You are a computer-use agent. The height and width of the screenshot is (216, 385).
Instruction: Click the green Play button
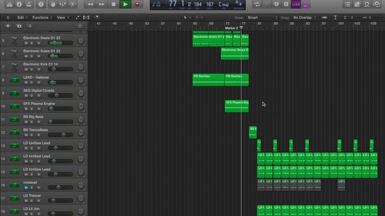[x=125, y=4]
